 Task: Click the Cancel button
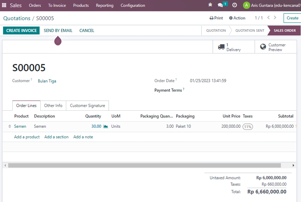(87, 30)
